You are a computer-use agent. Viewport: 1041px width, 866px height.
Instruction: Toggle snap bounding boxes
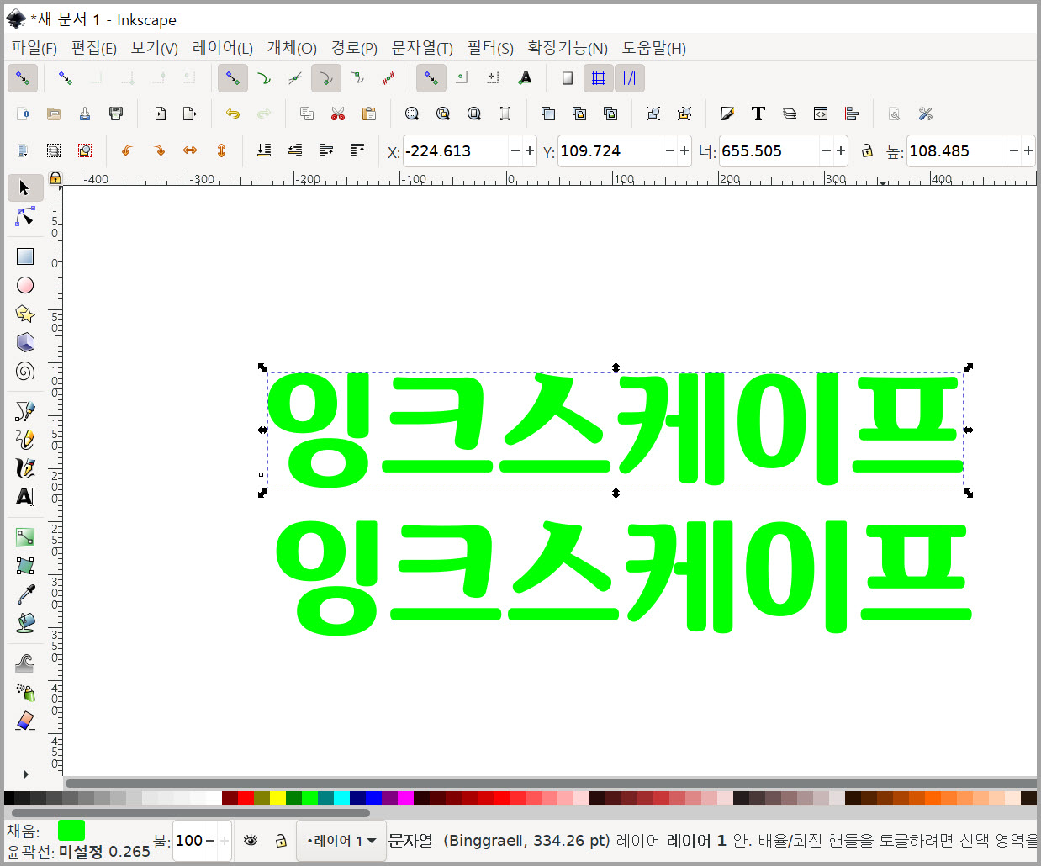[65, 78]
